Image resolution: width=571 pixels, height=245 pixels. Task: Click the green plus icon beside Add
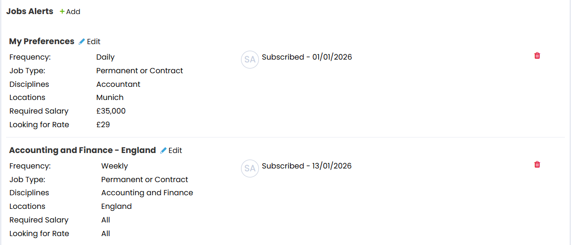click(62, 12)
